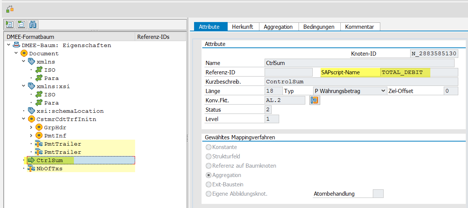The height and width of the screenshot is (208, 468).
Task: Click the Atombehandlung field
Action: pos(378,193)
